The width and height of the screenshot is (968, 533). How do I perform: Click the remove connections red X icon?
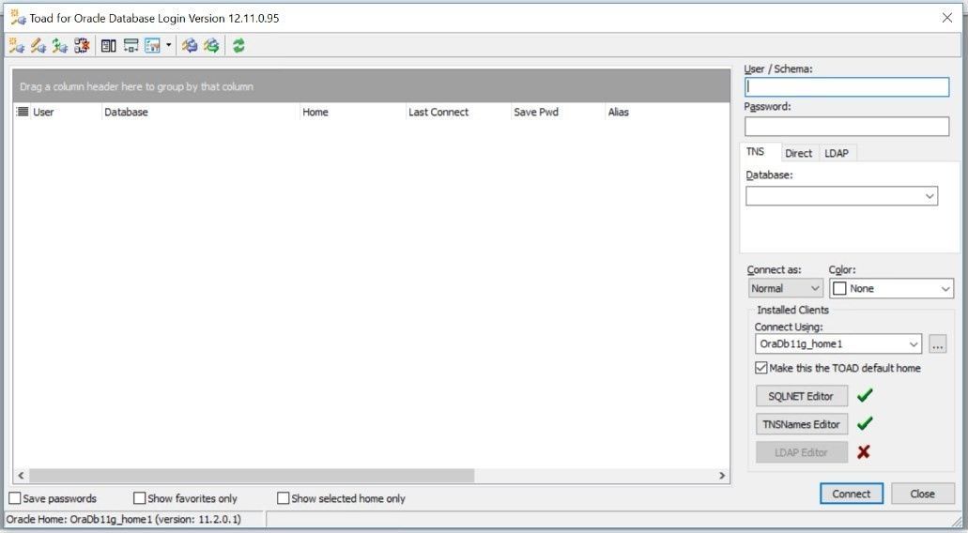pos(82,45)
